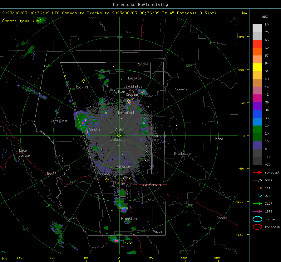281x262 pixels.
Task: Click the Okotoks city label
Action: click(125, 207)
